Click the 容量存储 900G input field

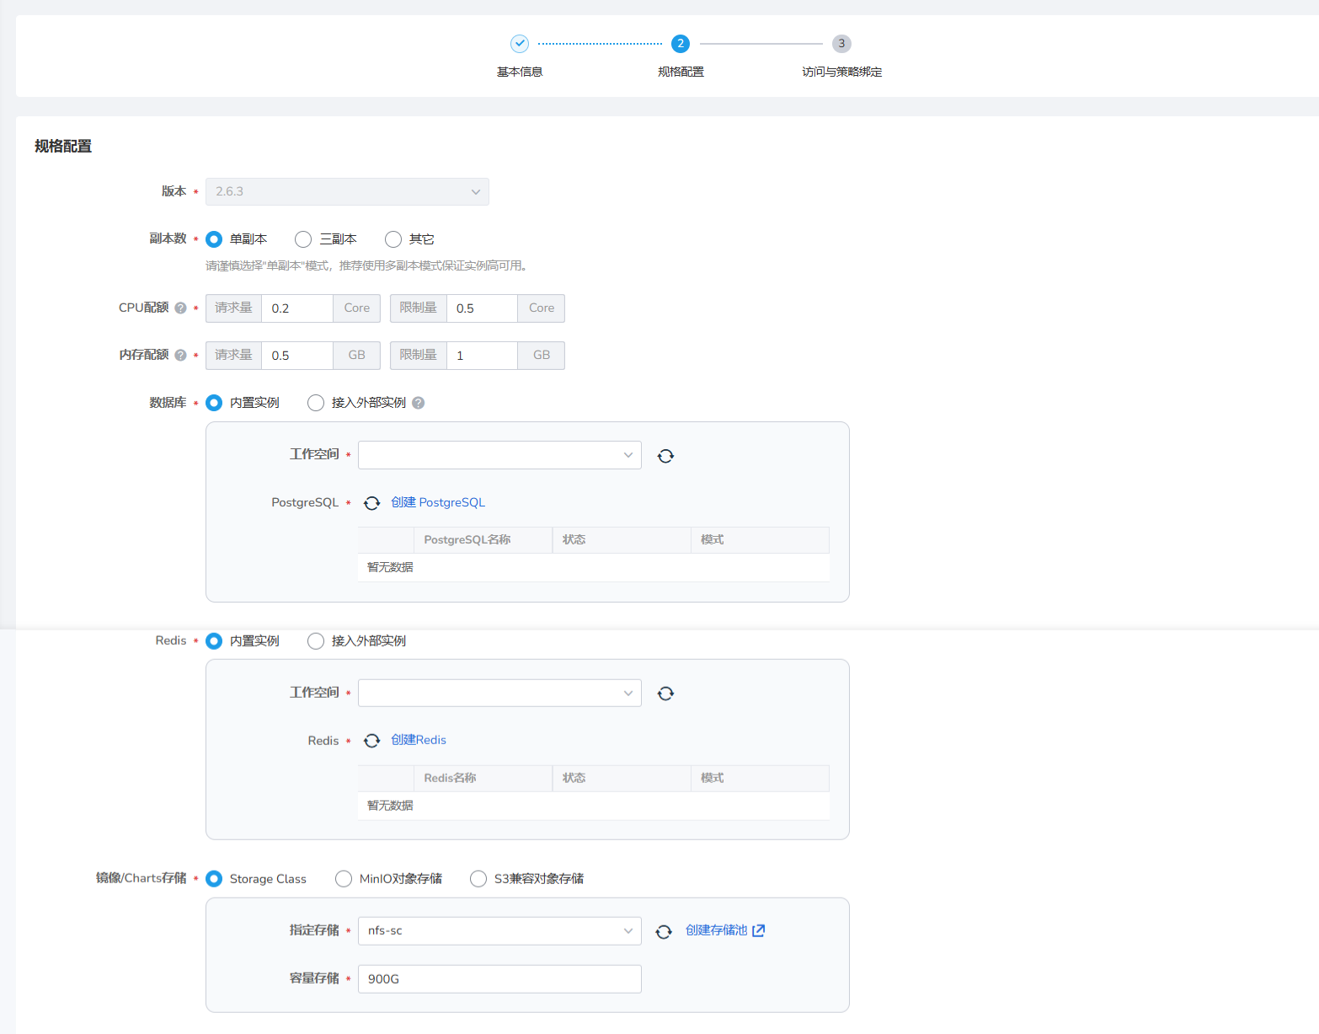point(499,978)
